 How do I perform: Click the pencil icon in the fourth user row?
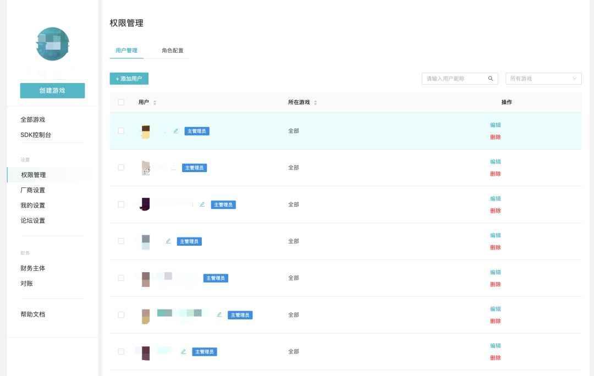point(168,241)
